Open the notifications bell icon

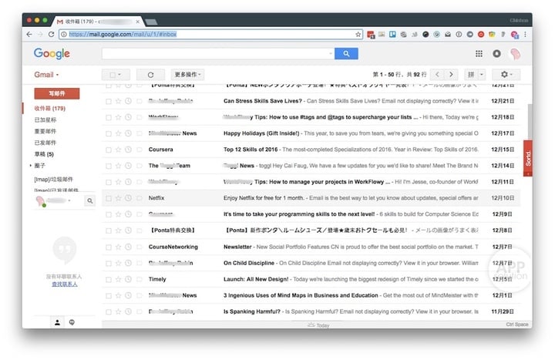[496, 53]
